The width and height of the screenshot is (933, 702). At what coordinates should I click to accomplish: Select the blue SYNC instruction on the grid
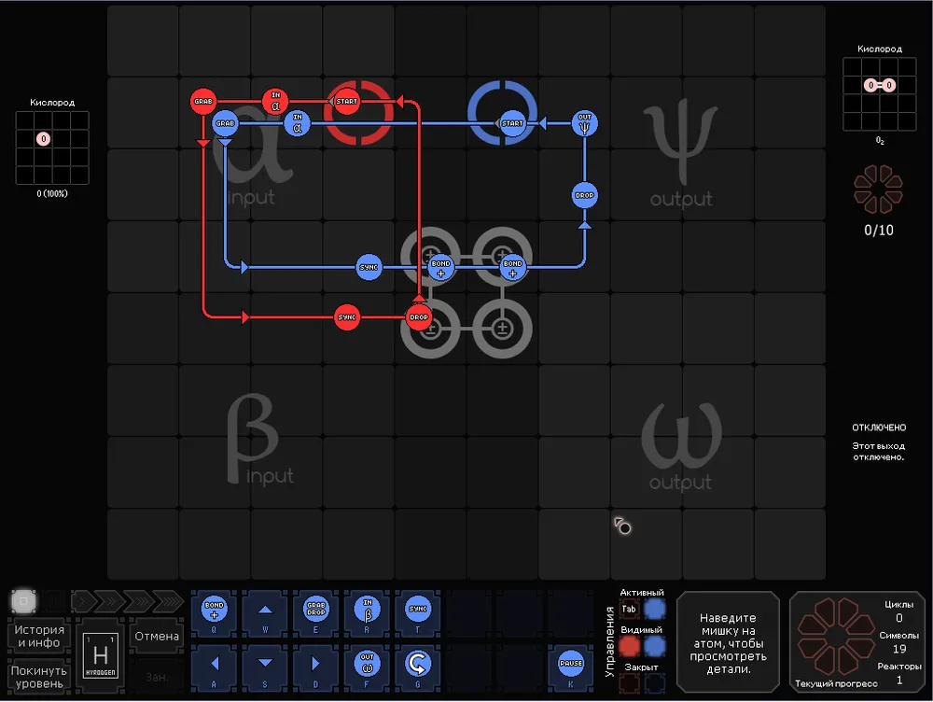tap(369, 267)
